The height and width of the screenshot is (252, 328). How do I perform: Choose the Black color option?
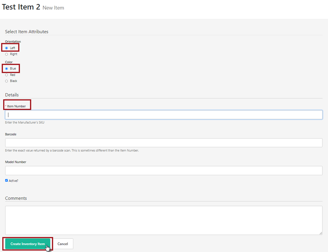(x=6, y=81)
